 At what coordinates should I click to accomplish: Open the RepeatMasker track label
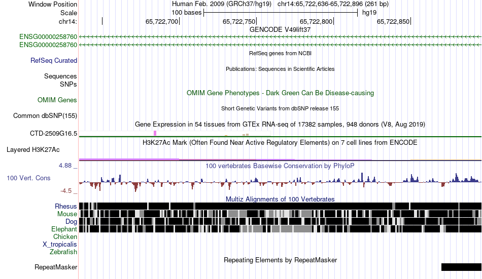[56, 267]
